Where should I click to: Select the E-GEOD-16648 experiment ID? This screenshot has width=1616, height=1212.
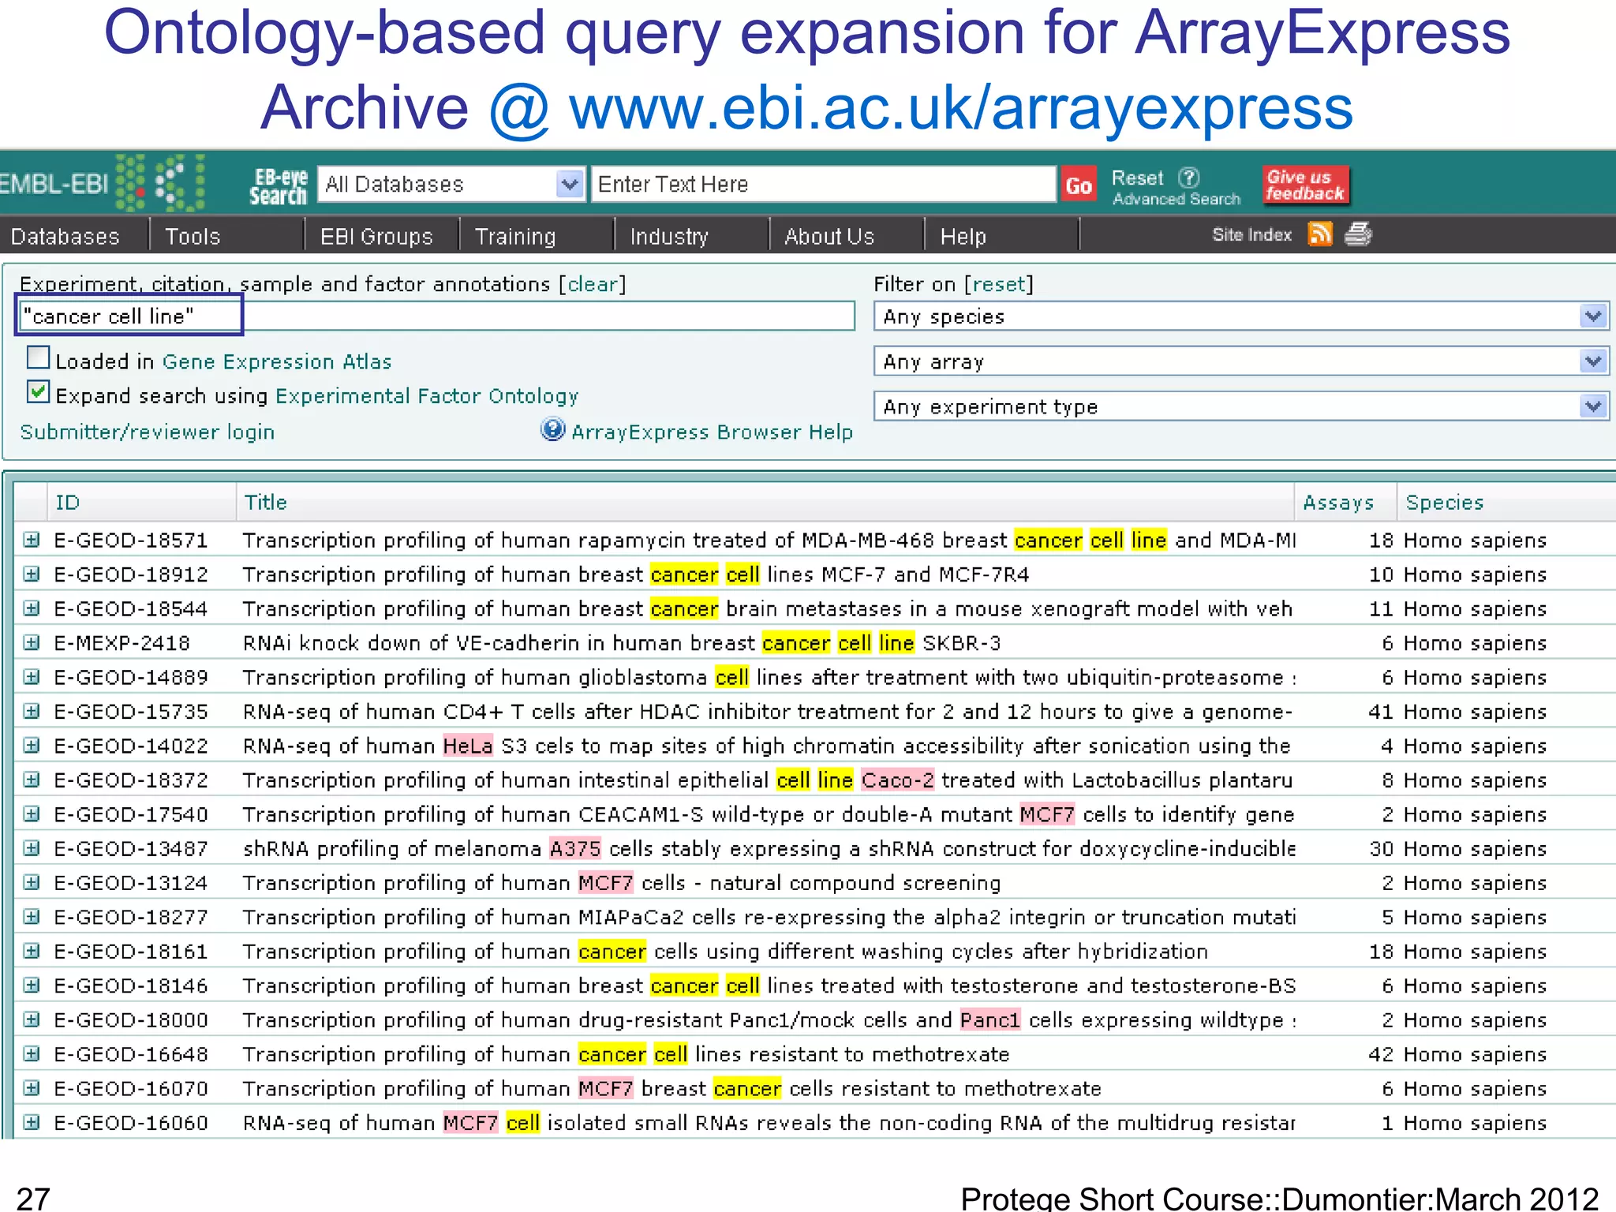click(x=131, y=1054)
